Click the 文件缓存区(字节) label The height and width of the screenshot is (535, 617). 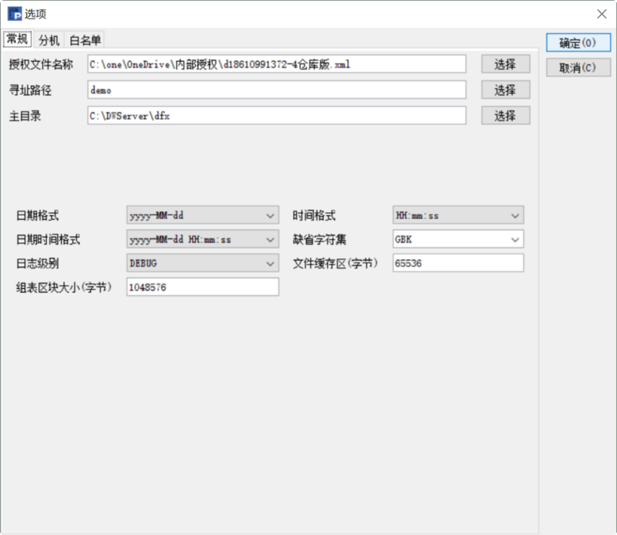[x=335, y=263]
